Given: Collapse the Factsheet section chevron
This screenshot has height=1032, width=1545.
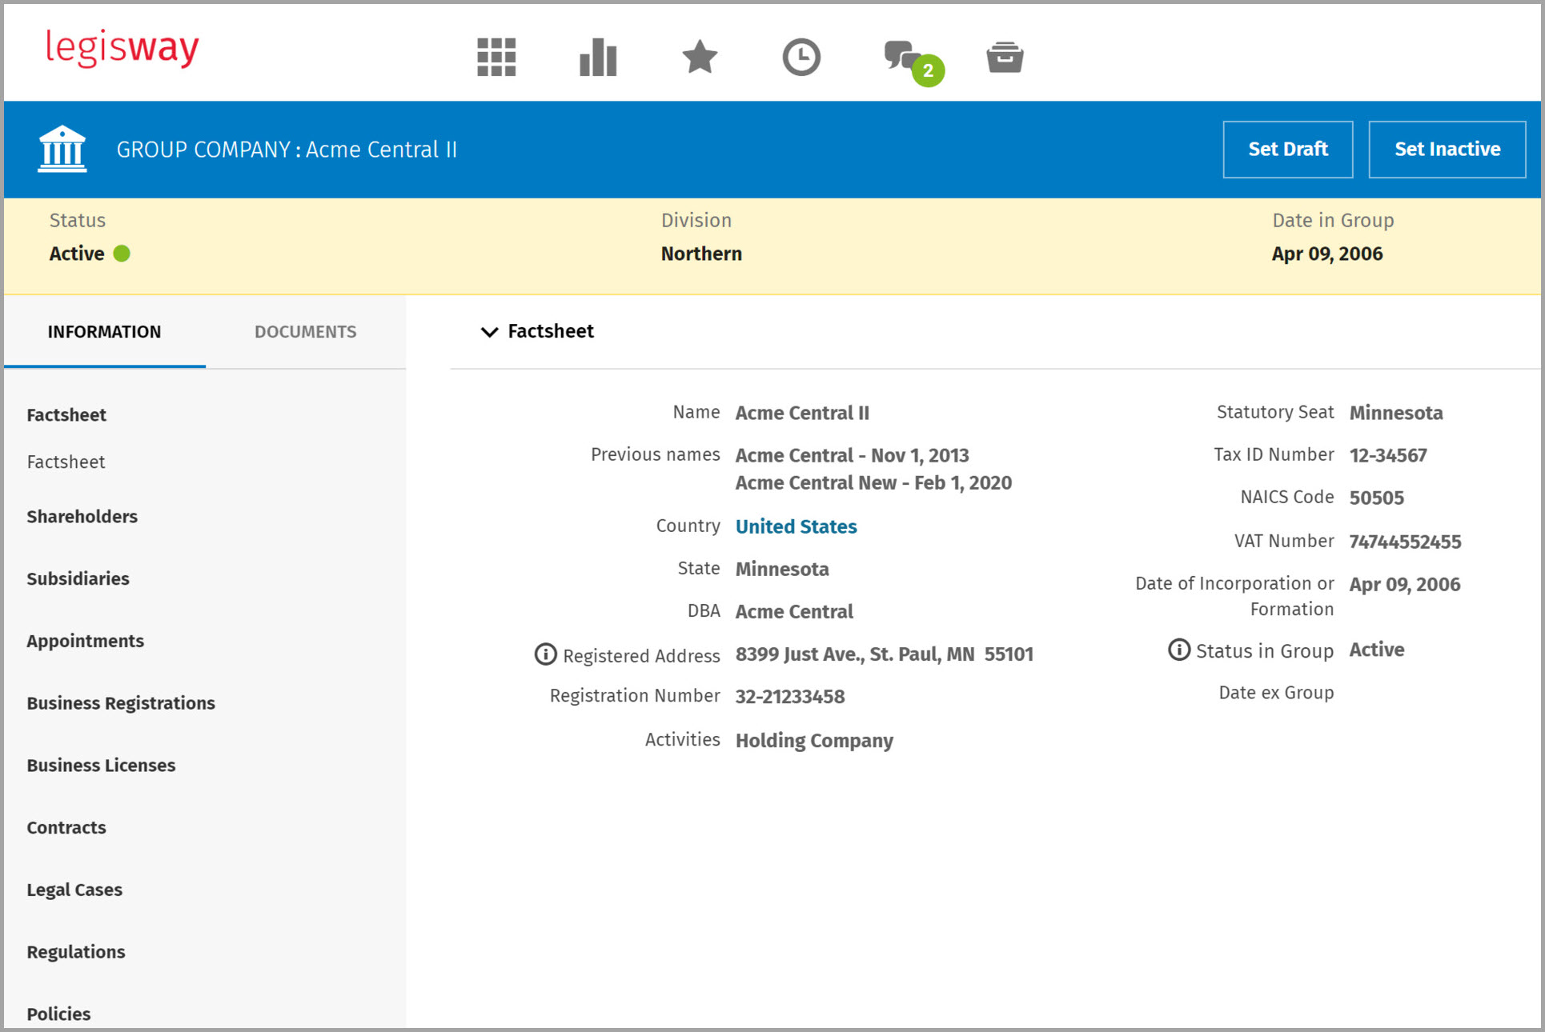Looking at the screenshot, I should [489, 332].
